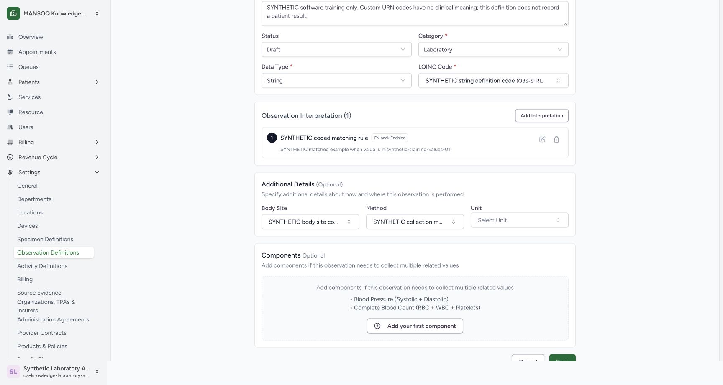Open the MANSOQ Knowledge organization switcher
This screenshot has width=723, height=385.
coord(54,13)
